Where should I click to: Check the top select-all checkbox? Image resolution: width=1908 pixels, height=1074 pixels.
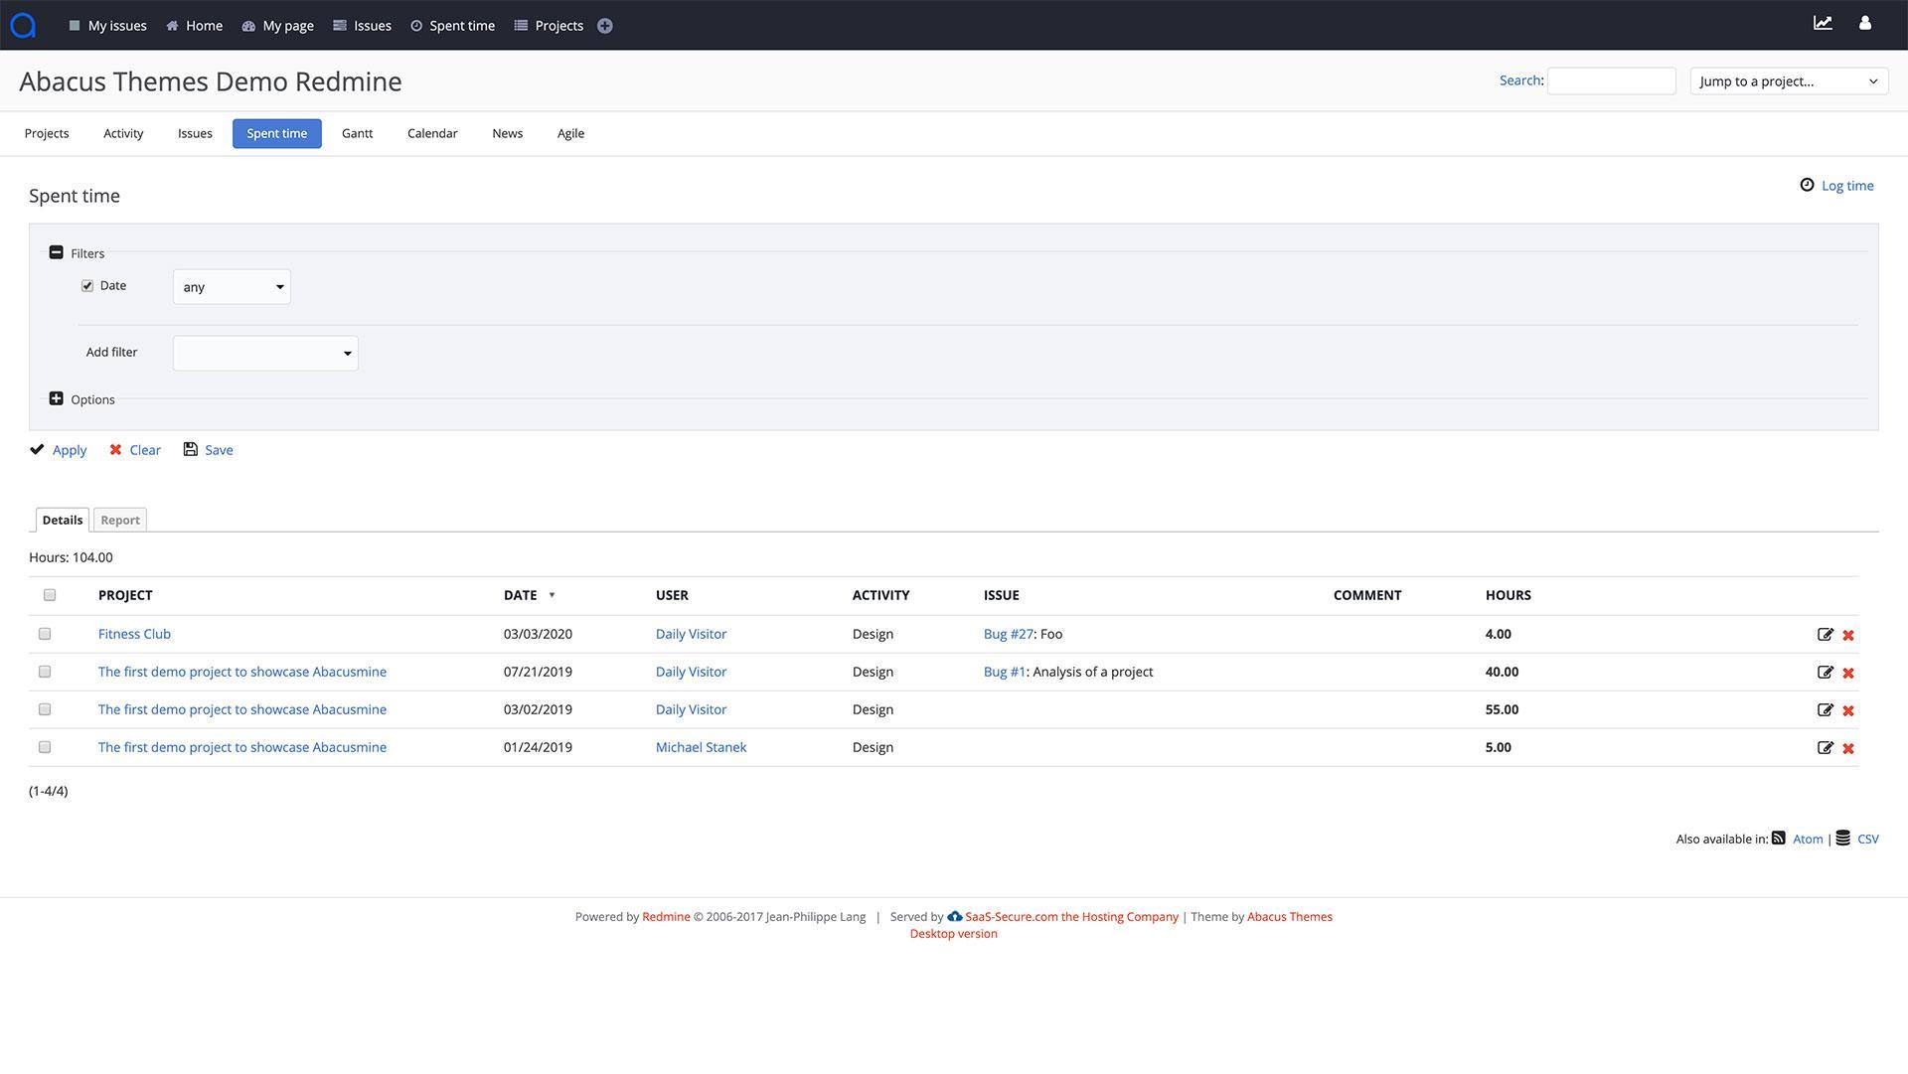pos(49,595)
